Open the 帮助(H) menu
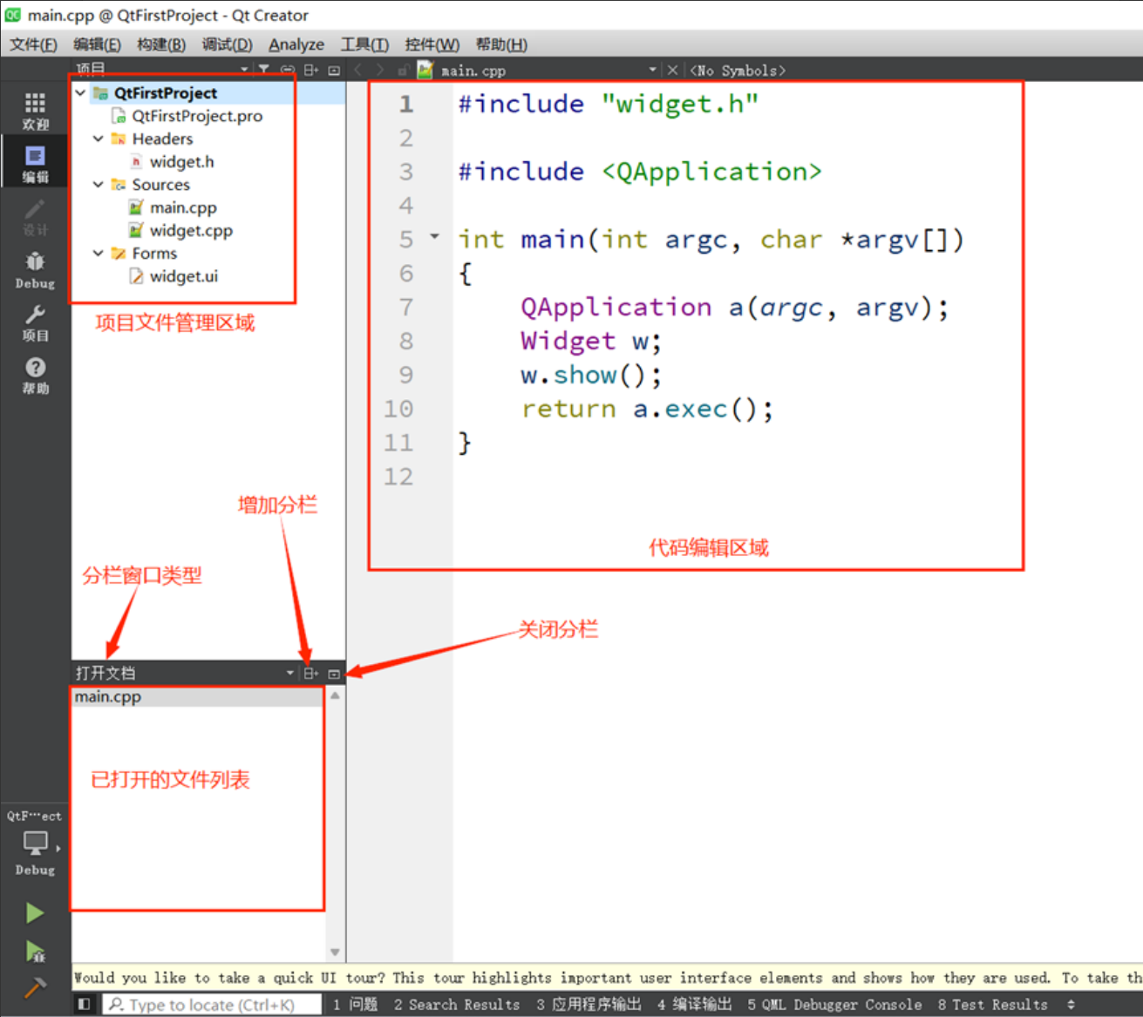Viewport: 1143px width, 1017px height. [x=501, y=44]
